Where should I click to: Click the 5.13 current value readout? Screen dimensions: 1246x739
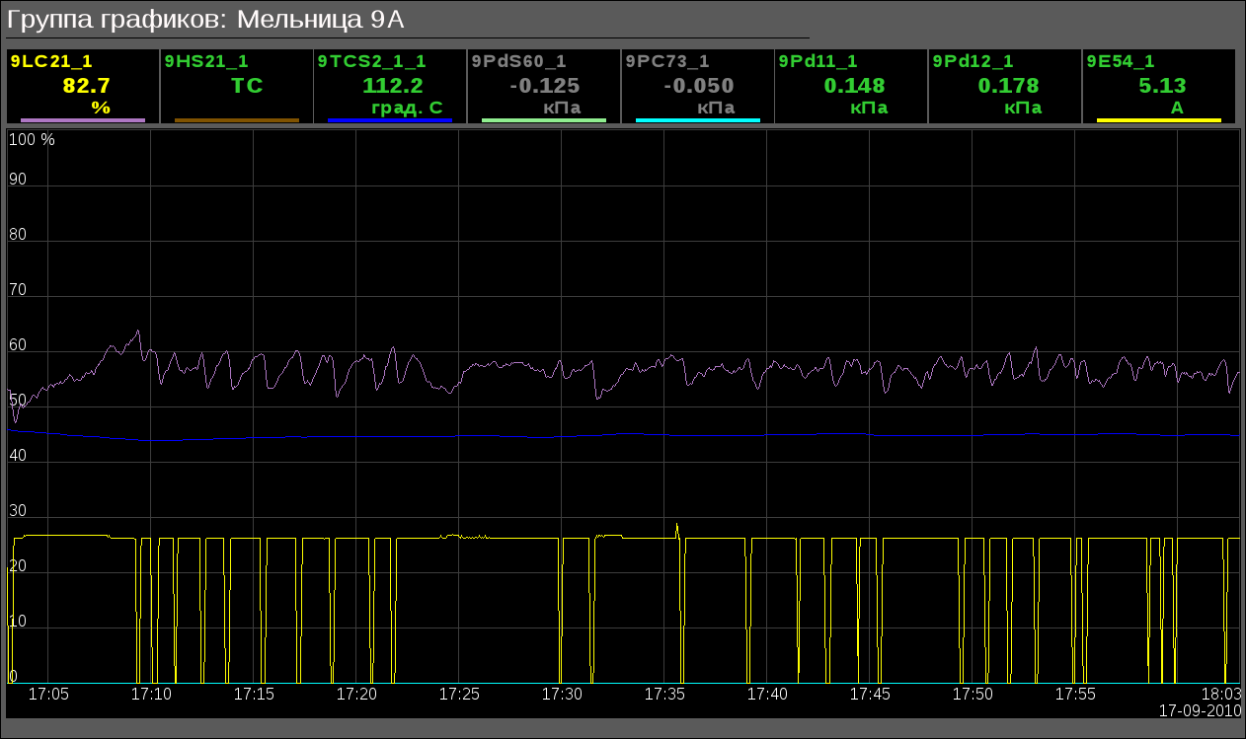(1162, 86)
